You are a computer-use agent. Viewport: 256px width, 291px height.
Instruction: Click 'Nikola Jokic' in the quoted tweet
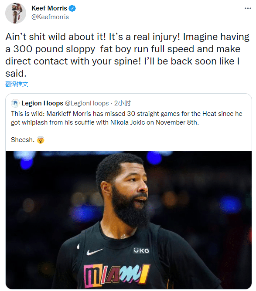pyautogui.click(x=127, y=122)
